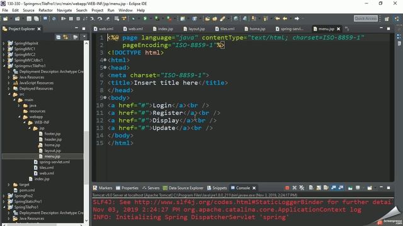Switch to the layout.jsp editor tab

[194, 29]
